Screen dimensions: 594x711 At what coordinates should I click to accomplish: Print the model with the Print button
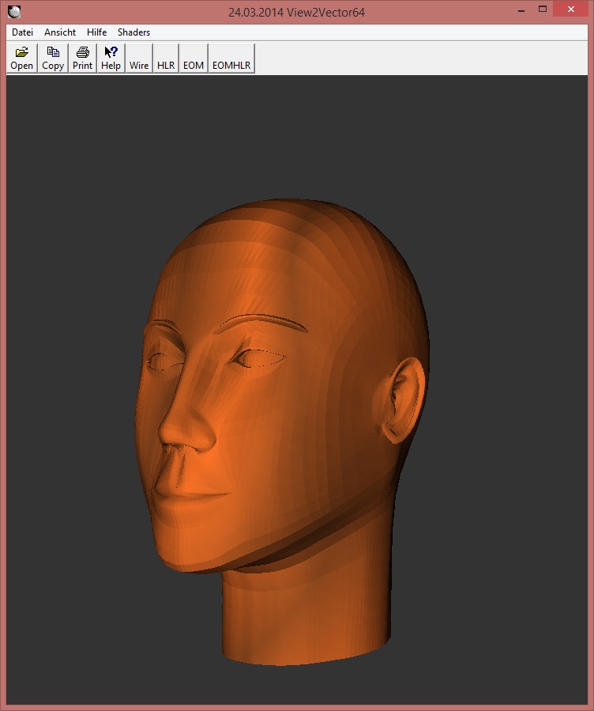tap(82, 59)
